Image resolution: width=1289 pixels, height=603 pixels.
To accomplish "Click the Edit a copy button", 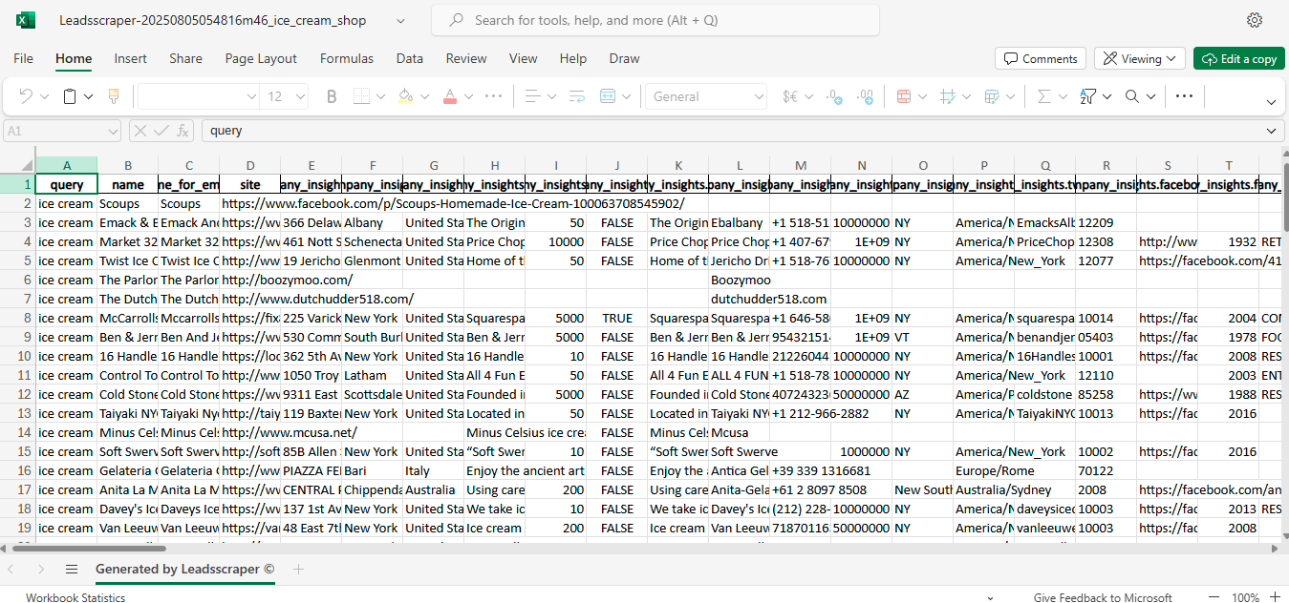I will (x=1238, y=59).
